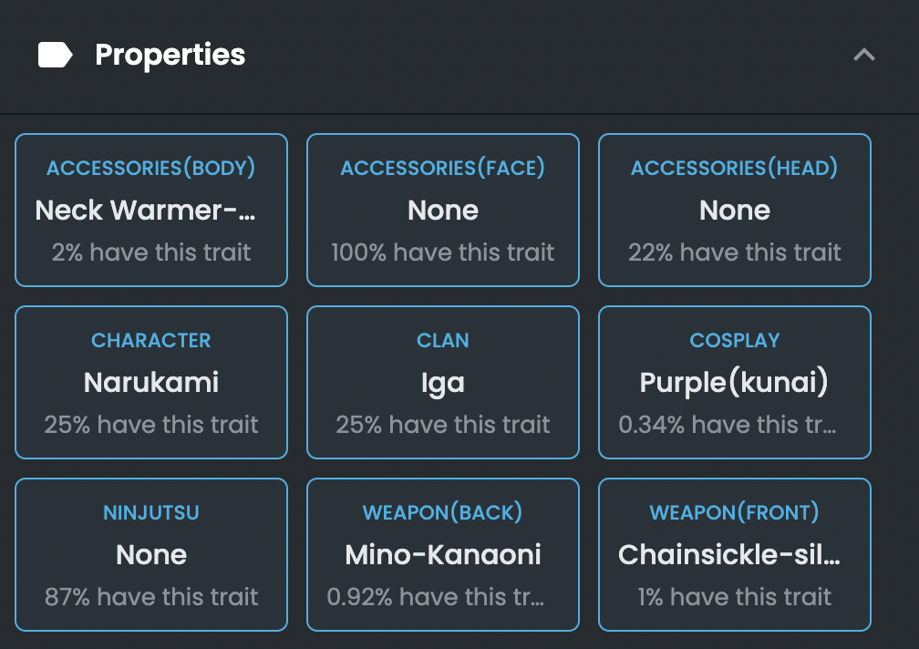The height and width of the screenshot is (649, 919).
Task: Click the CLAN category label on Iga card
Action: pos(442,340)
